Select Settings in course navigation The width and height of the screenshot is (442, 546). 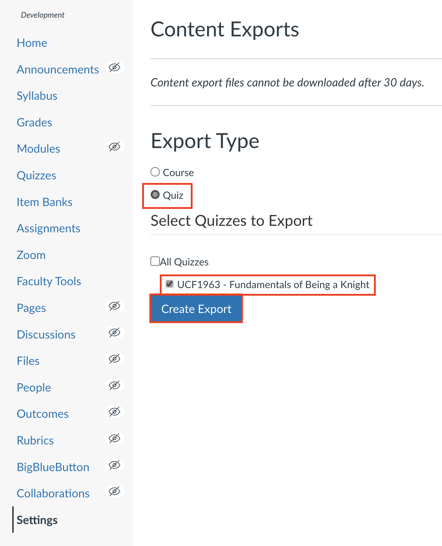(37, 520)
